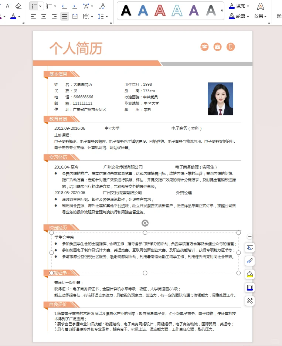Image resolution: width=282 pixels, height=346 pixels.
Task: Select the 校园经历 section heading
Action: coord(58,227)
